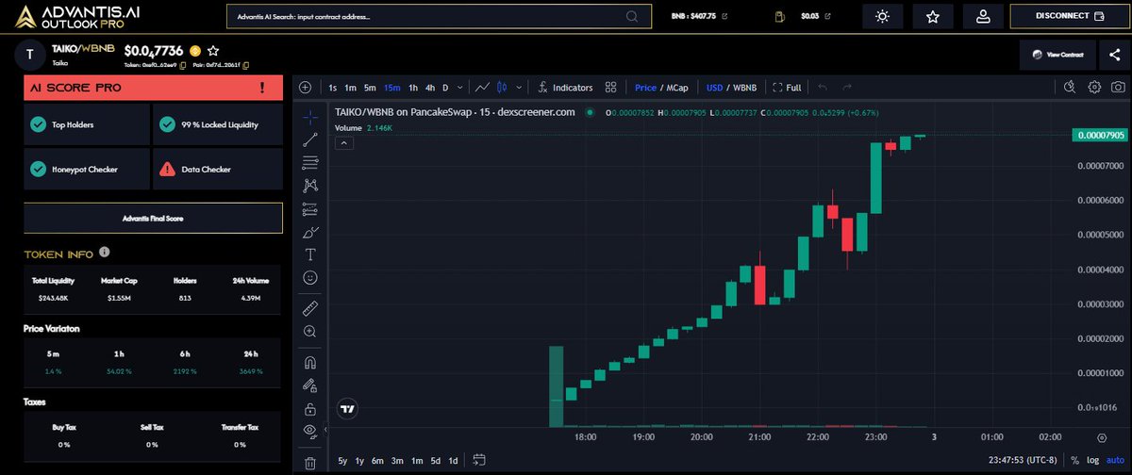Open the emoji icons tool
The image size is (1132, 475).
pyautogui.click(x=310, y=278)
